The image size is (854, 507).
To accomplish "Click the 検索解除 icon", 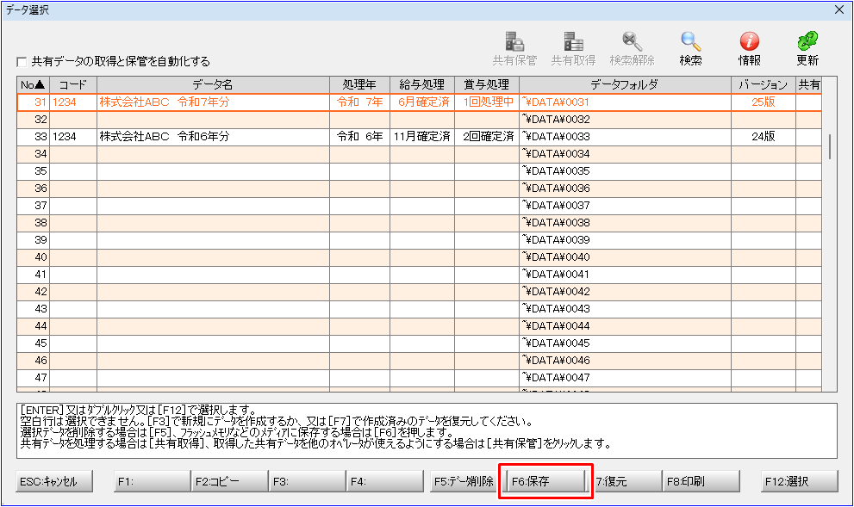I will click(x=632, y=48).
